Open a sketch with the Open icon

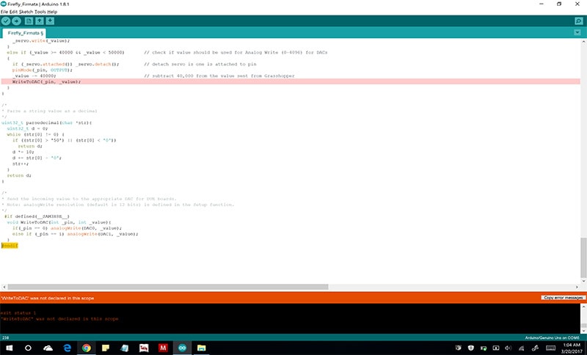pyautogui.click(x=40, y=21)
